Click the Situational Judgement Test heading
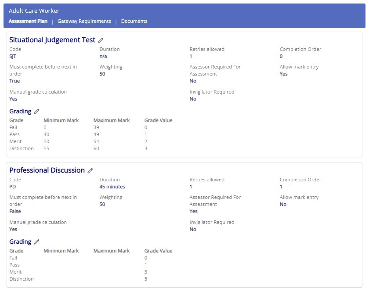369x292 pixels. (52, 40)
